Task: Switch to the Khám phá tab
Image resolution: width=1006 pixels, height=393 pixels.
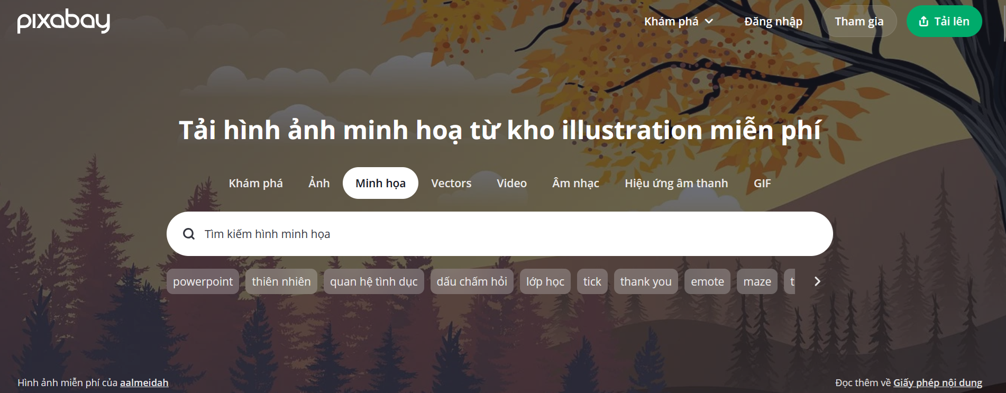Action: tap(255, 183)
